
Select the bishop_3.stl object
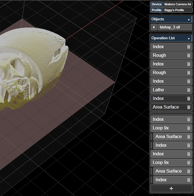tap(174, 27)
